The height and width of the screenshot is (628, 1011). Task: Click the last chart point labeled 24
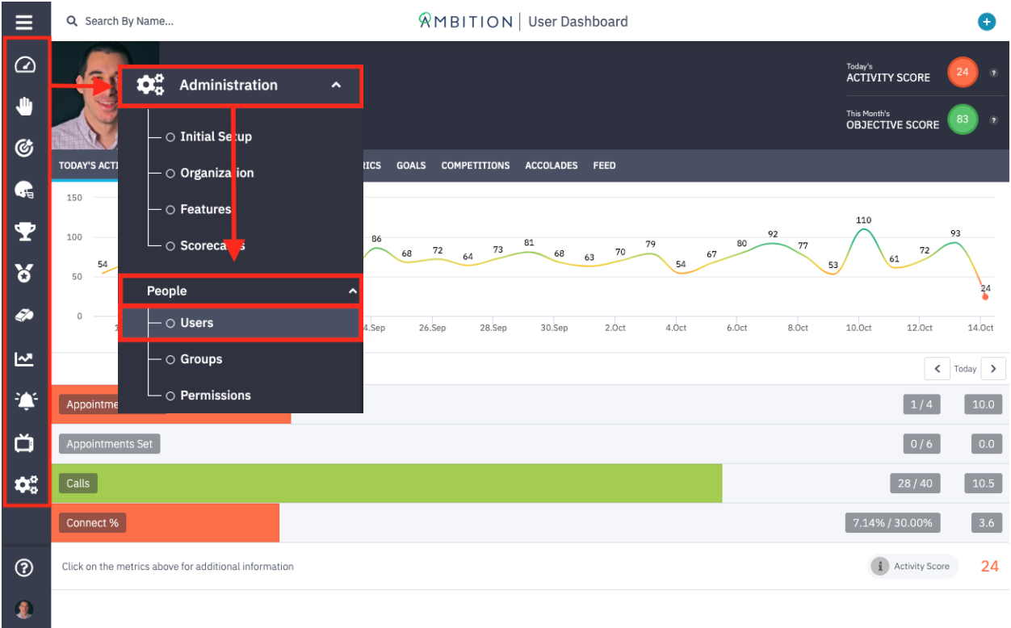[985, 297]
